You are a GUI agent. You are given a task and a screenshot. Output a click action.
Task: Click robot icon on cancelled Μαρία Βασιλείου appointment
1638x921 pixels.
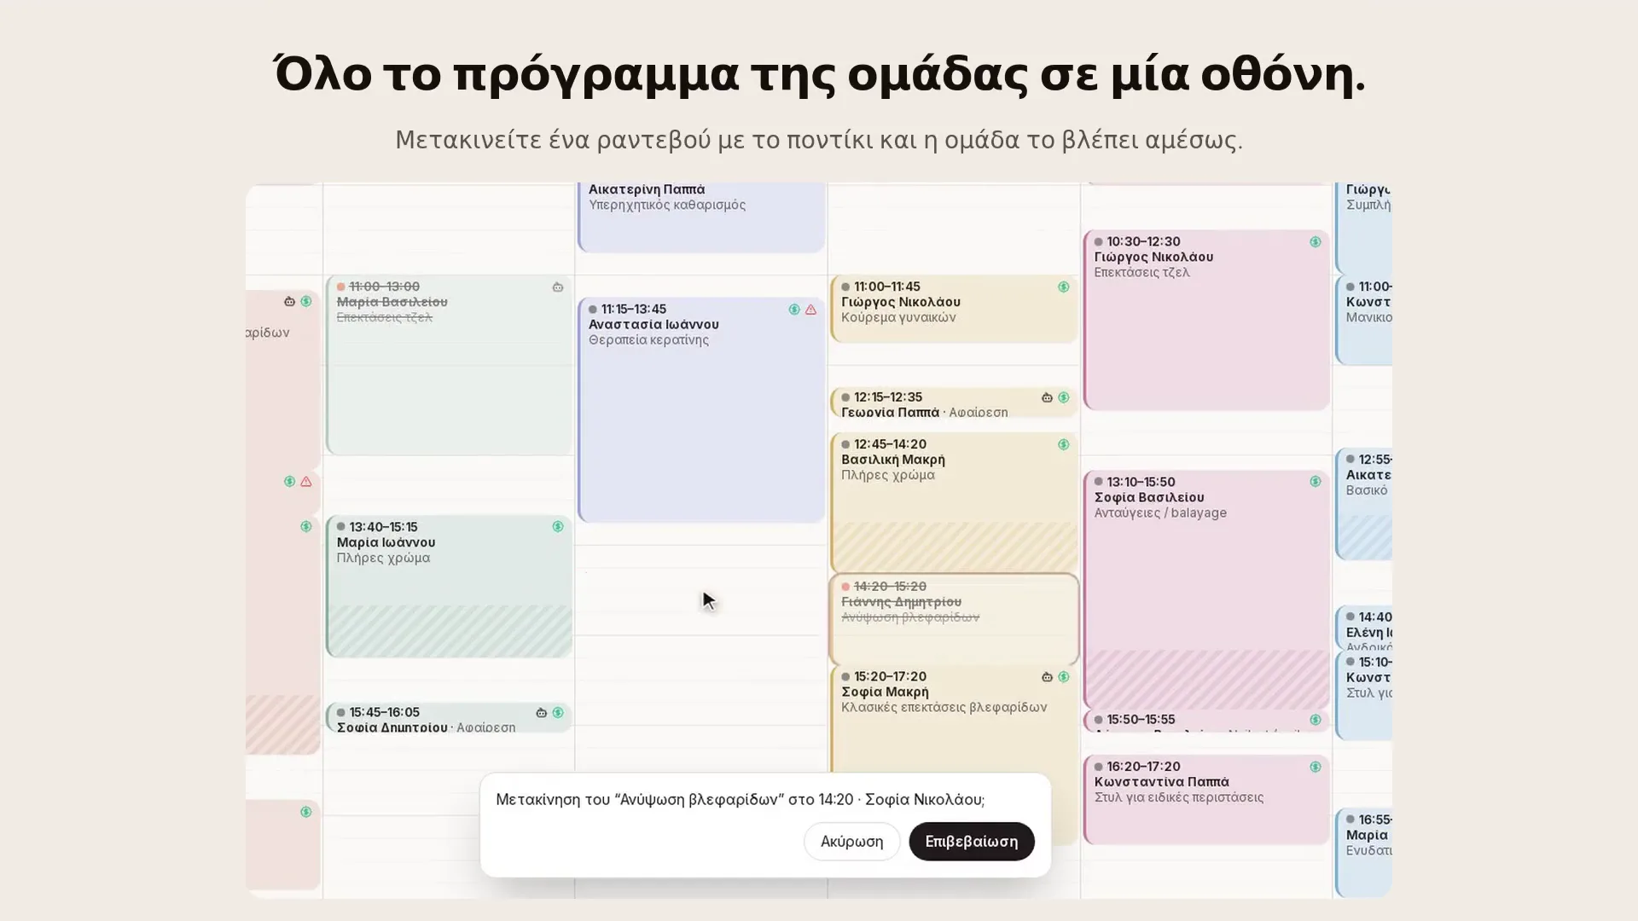click(558, 287)
